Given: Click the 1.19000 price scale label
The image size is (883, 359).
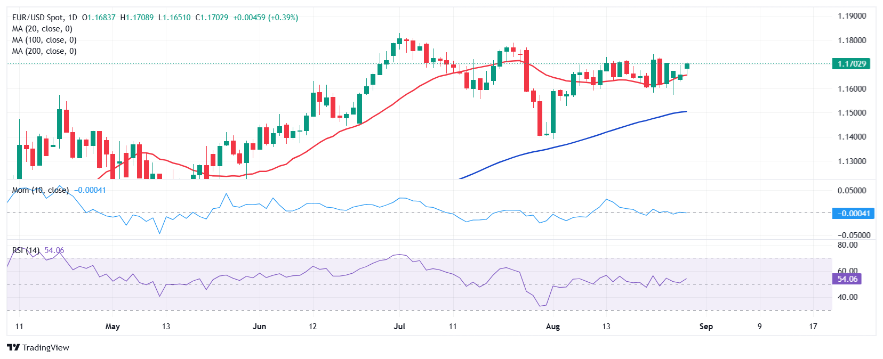Looking at the screenshot, I should point(852,16).
